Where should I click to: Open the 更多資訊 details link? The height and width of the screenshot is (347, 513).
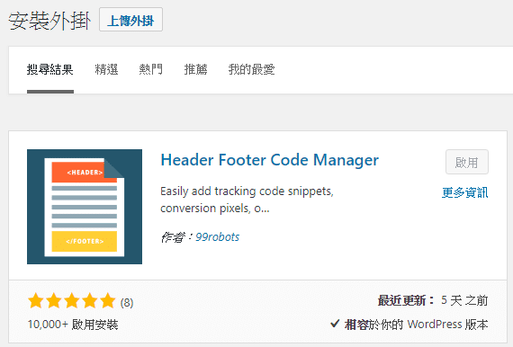pos(464,192)
